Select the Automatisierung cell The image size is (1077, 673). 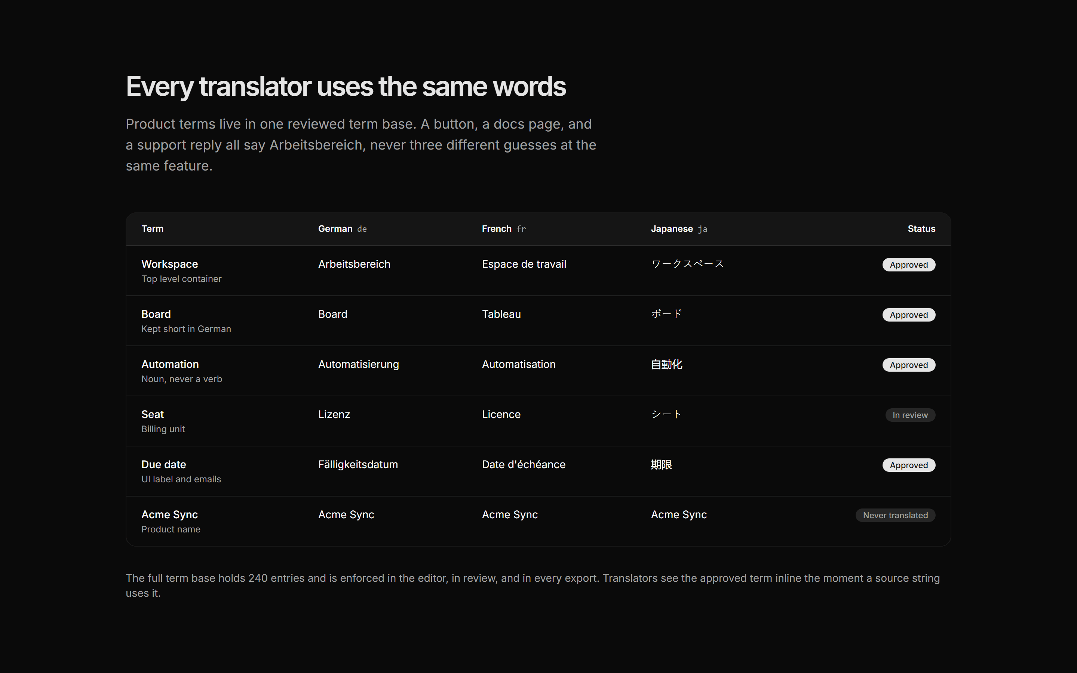click(x=358, y=365)
